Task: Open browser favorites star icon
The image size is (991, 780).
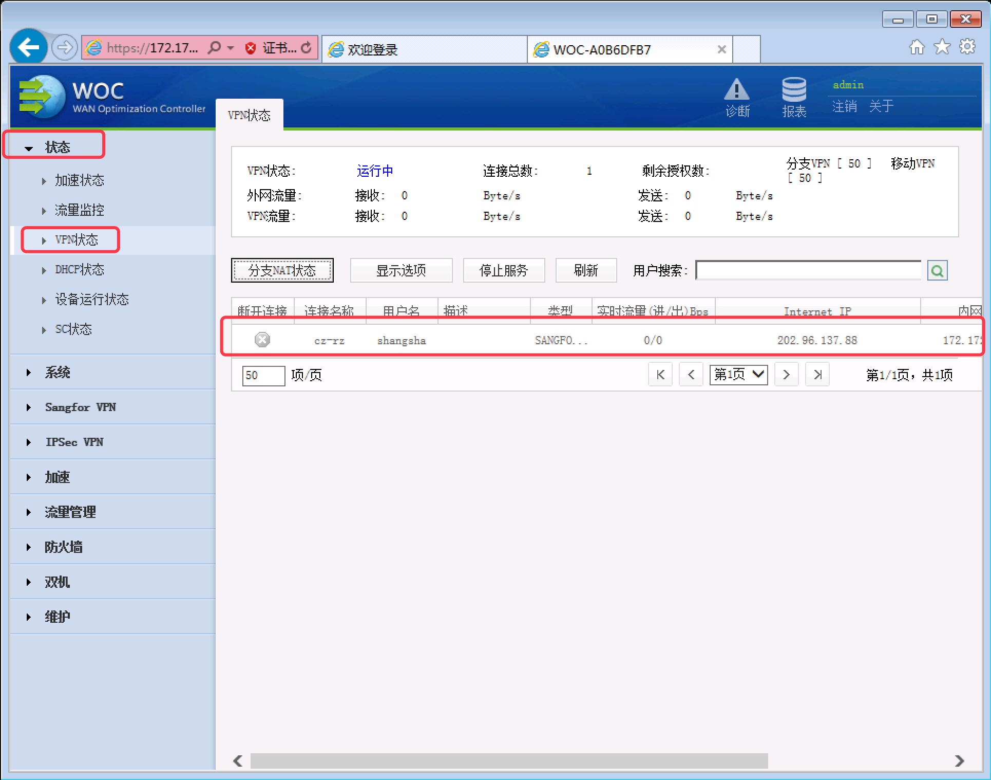Action: (942, 47)
